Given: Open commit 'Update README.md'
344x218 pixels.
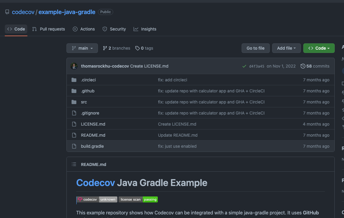Looking at the screenshot, I should tap(178, 135).
